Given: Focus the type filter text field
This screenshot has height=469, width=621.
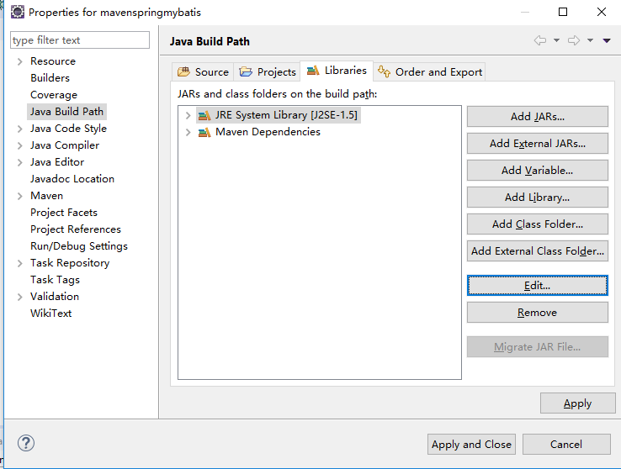Looking at the screenshot, I should [x=80, y=40].
